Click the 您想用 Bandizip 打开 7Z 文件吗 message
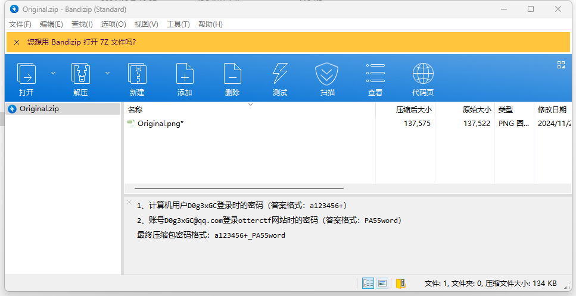The height and width of the screenshot is (296, 576). 82,42
